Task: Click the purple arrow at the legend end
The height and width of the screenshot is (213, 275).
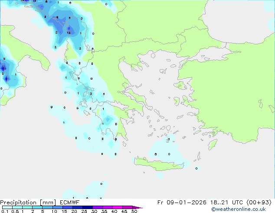Action: (137, 207)
